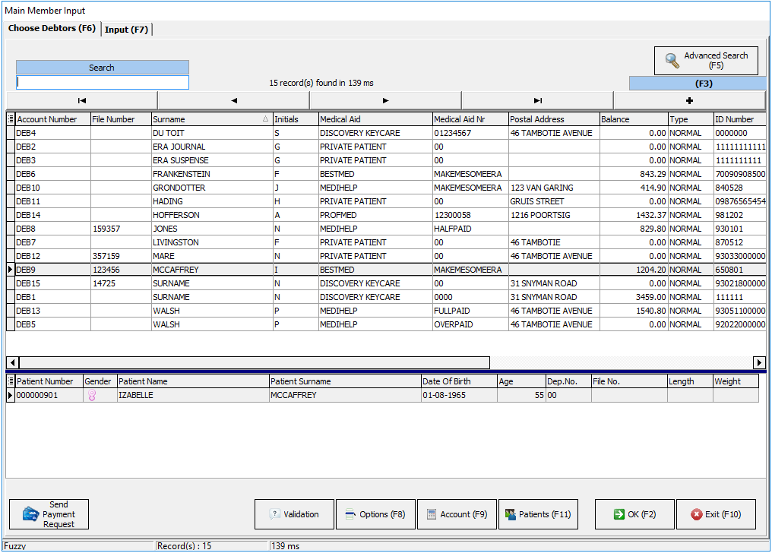
Task: Open Advanced Search (F5)
Action: tap(706, 61)
